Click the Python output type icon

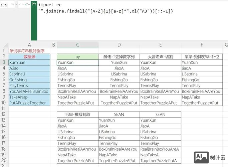[26, 5]
